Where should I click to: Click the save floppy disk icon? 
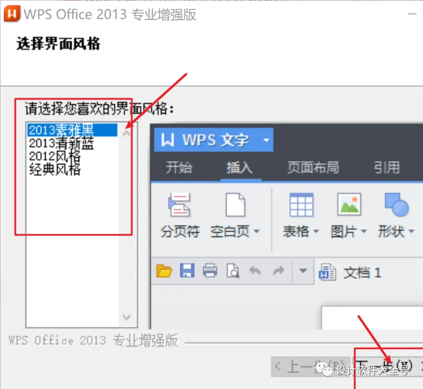[x=187, y=270]
